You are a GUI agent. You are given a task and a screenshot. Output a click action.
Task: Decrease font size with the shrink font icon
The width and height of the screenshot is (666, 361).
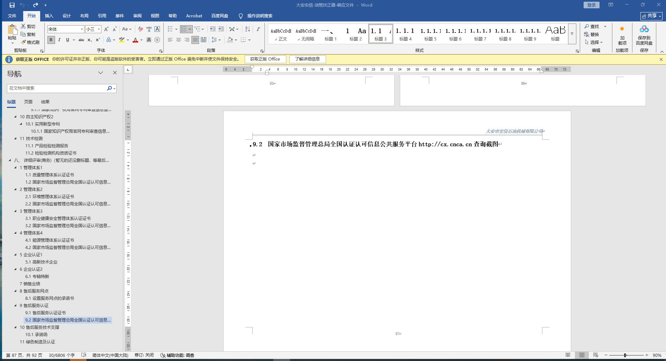[x=115, y=29]
